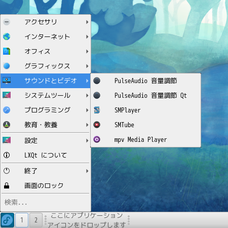Expand the 設定 submenu arrow
This screenshot has height=228, width=228.
tap(87, 140)
